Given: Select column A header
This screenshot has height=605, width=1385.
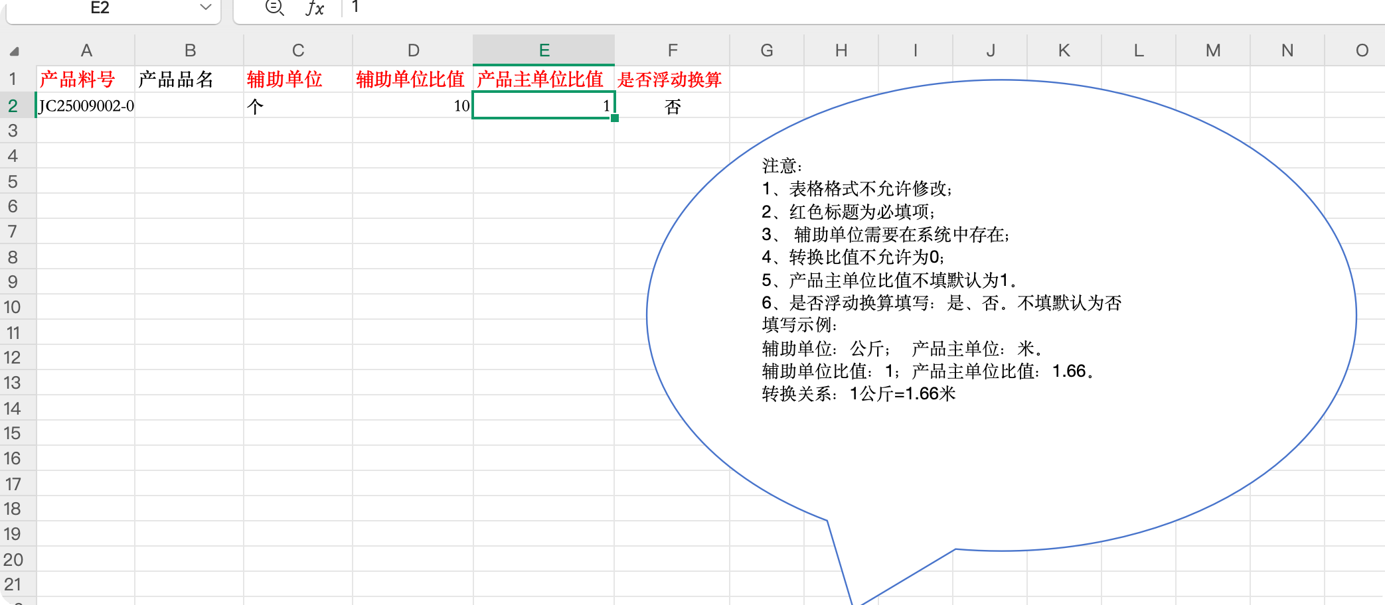Looking at the screenshot, I should (x=86, y=50).
